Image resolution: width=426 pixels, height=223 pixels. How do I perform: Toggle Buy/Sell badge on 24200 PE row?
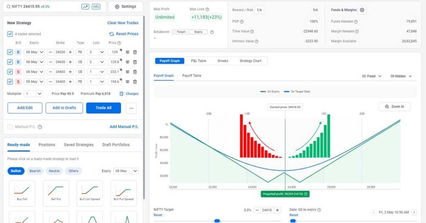click(x=18, y=52)
